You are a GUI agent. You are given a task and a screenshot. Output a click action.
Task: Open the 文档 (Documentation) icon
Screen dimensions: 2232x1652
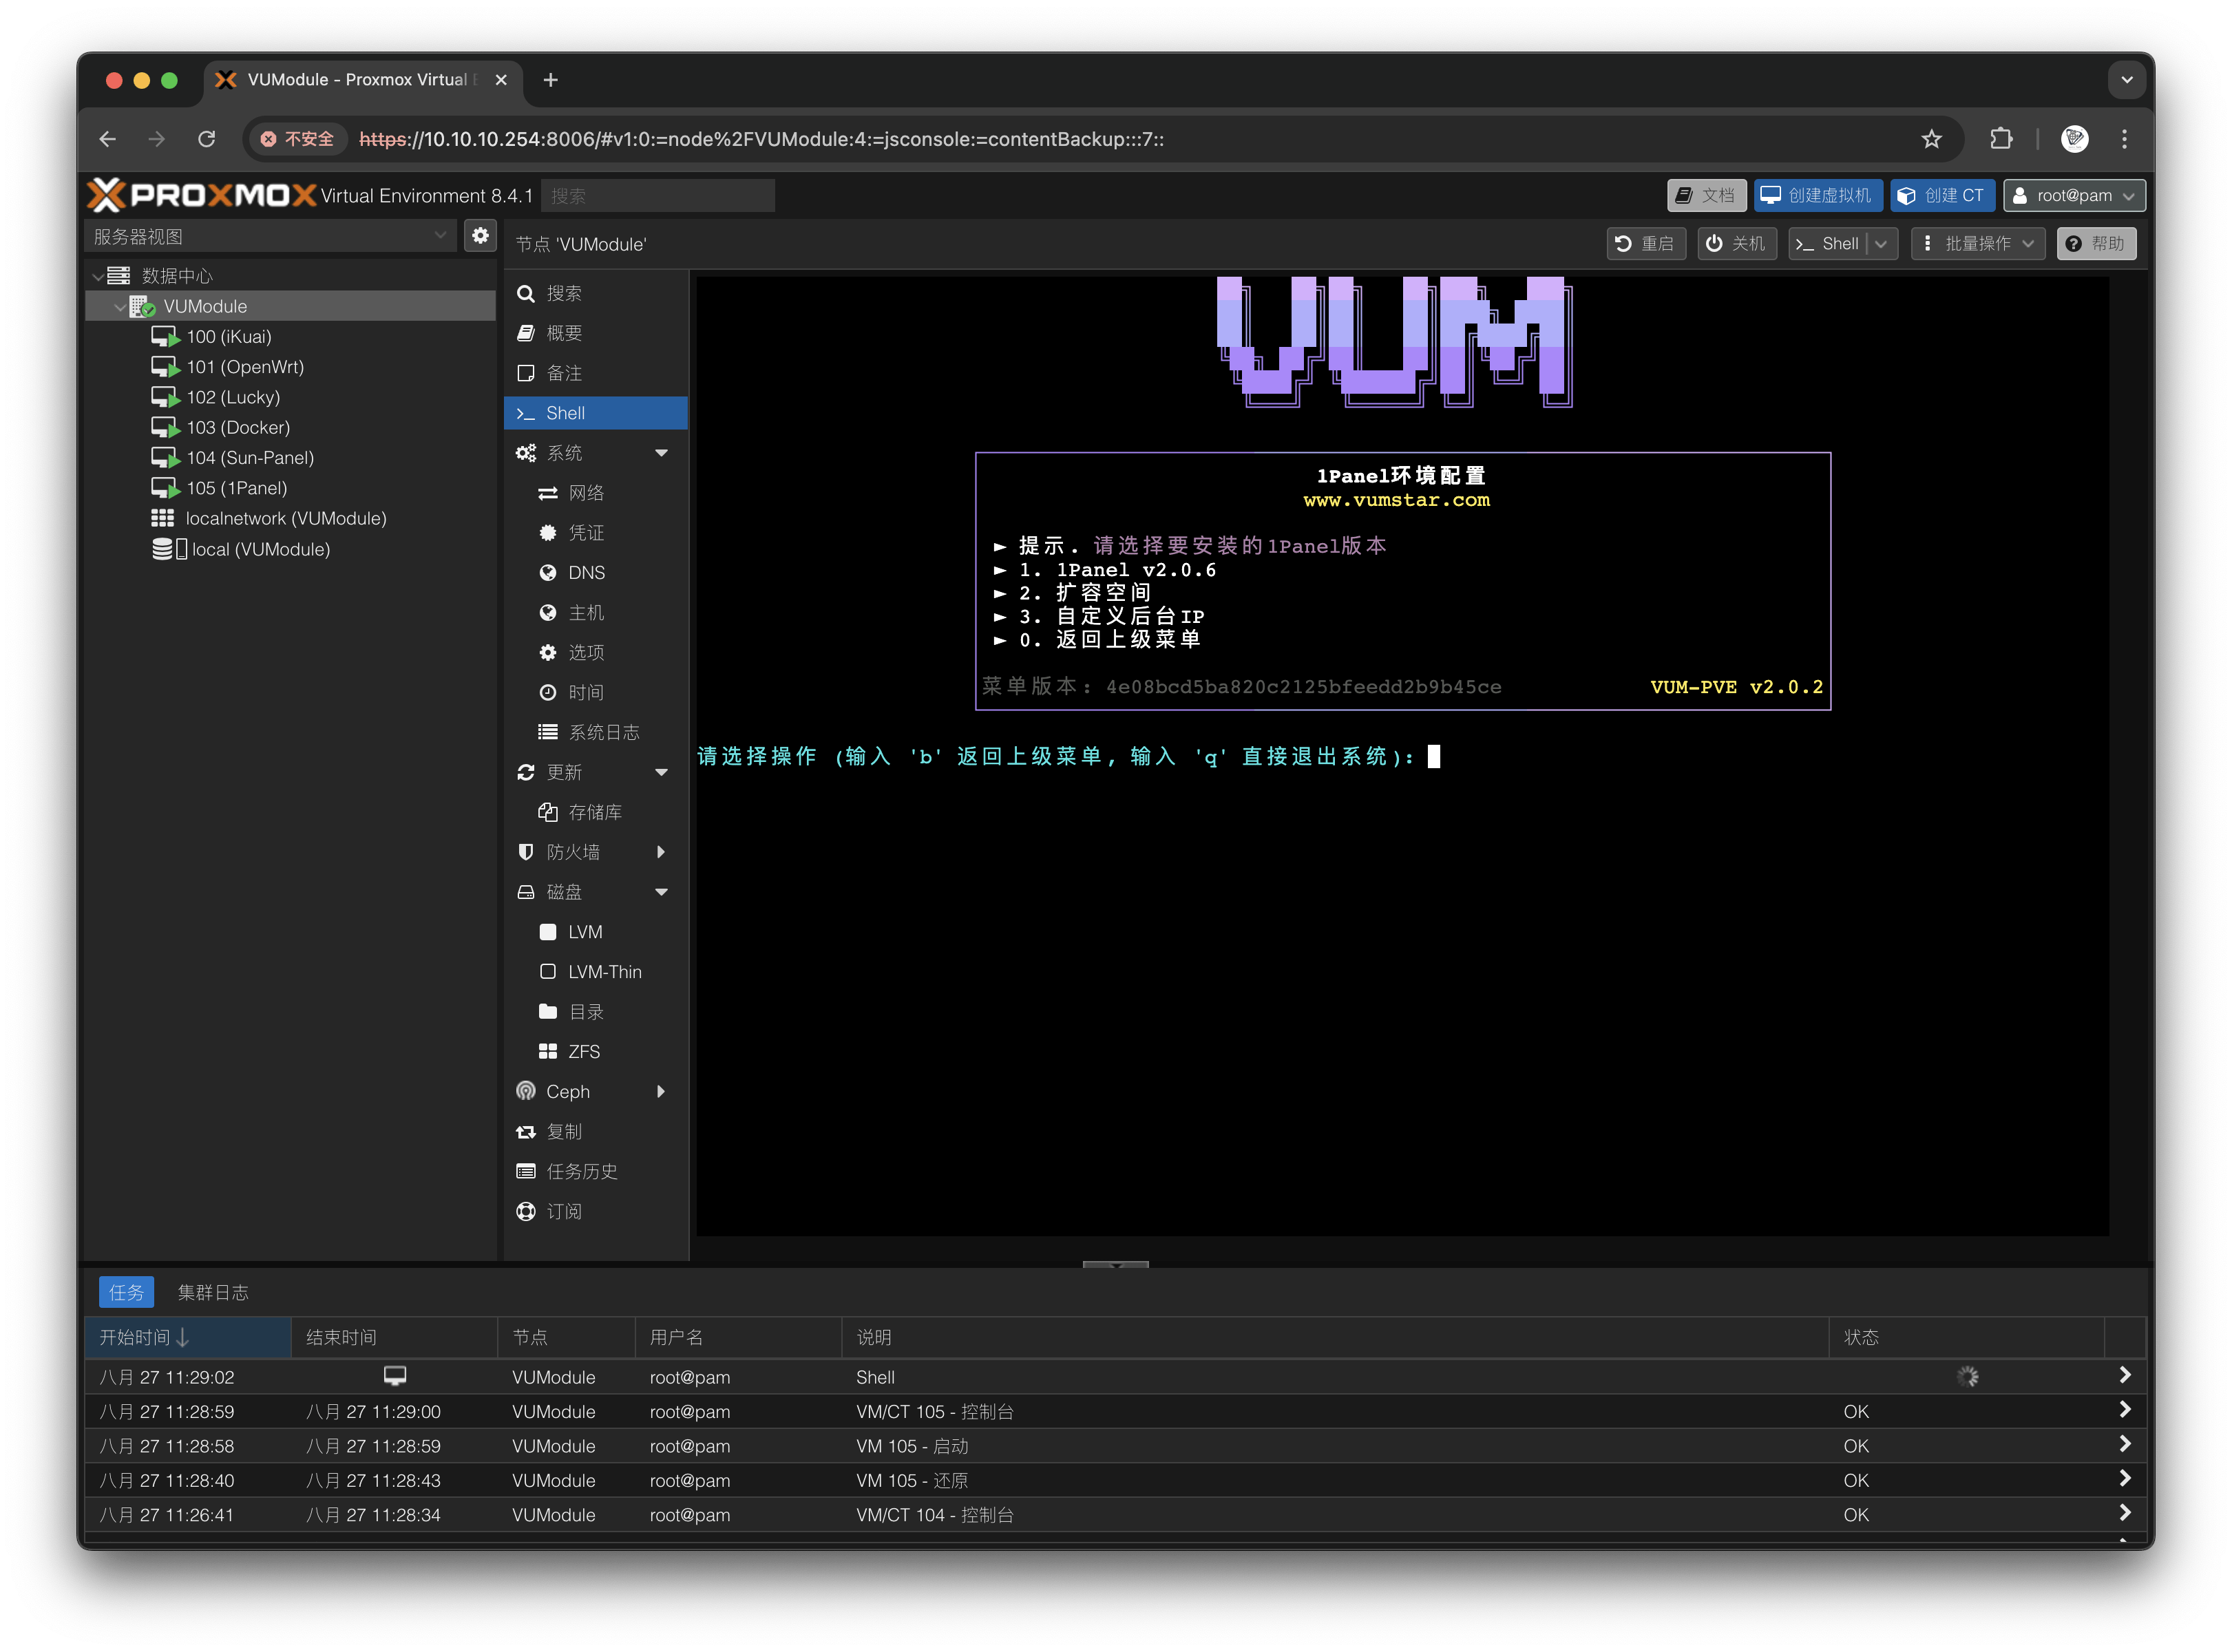point(1706,195)
